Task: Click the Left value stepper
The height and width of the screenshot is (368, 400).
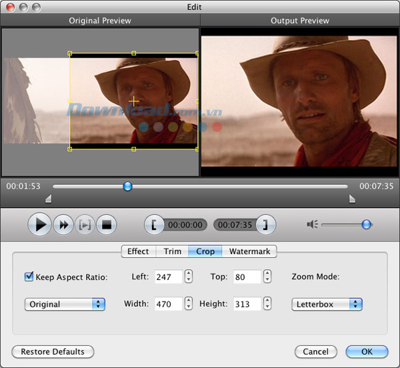Action: (x=189, y=276)
